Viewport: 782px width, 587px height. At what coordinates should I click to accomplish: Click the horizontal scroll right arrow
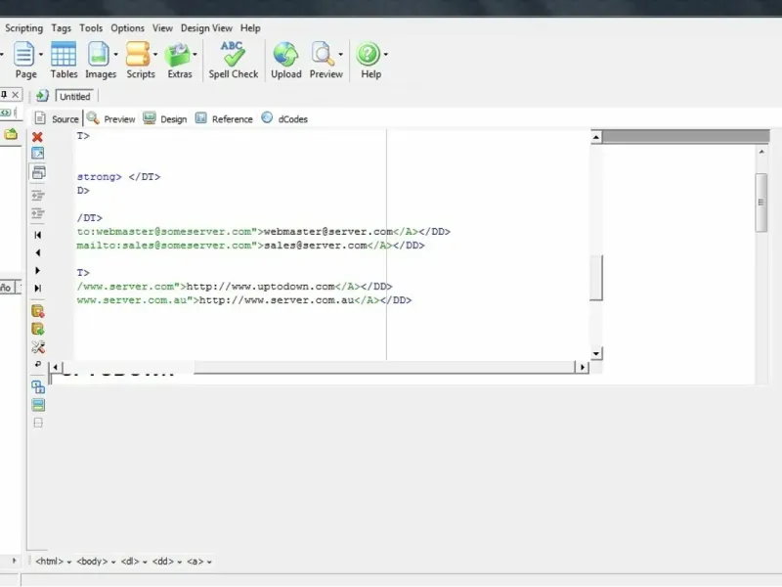pyautogui.click(x=583, y=367)
